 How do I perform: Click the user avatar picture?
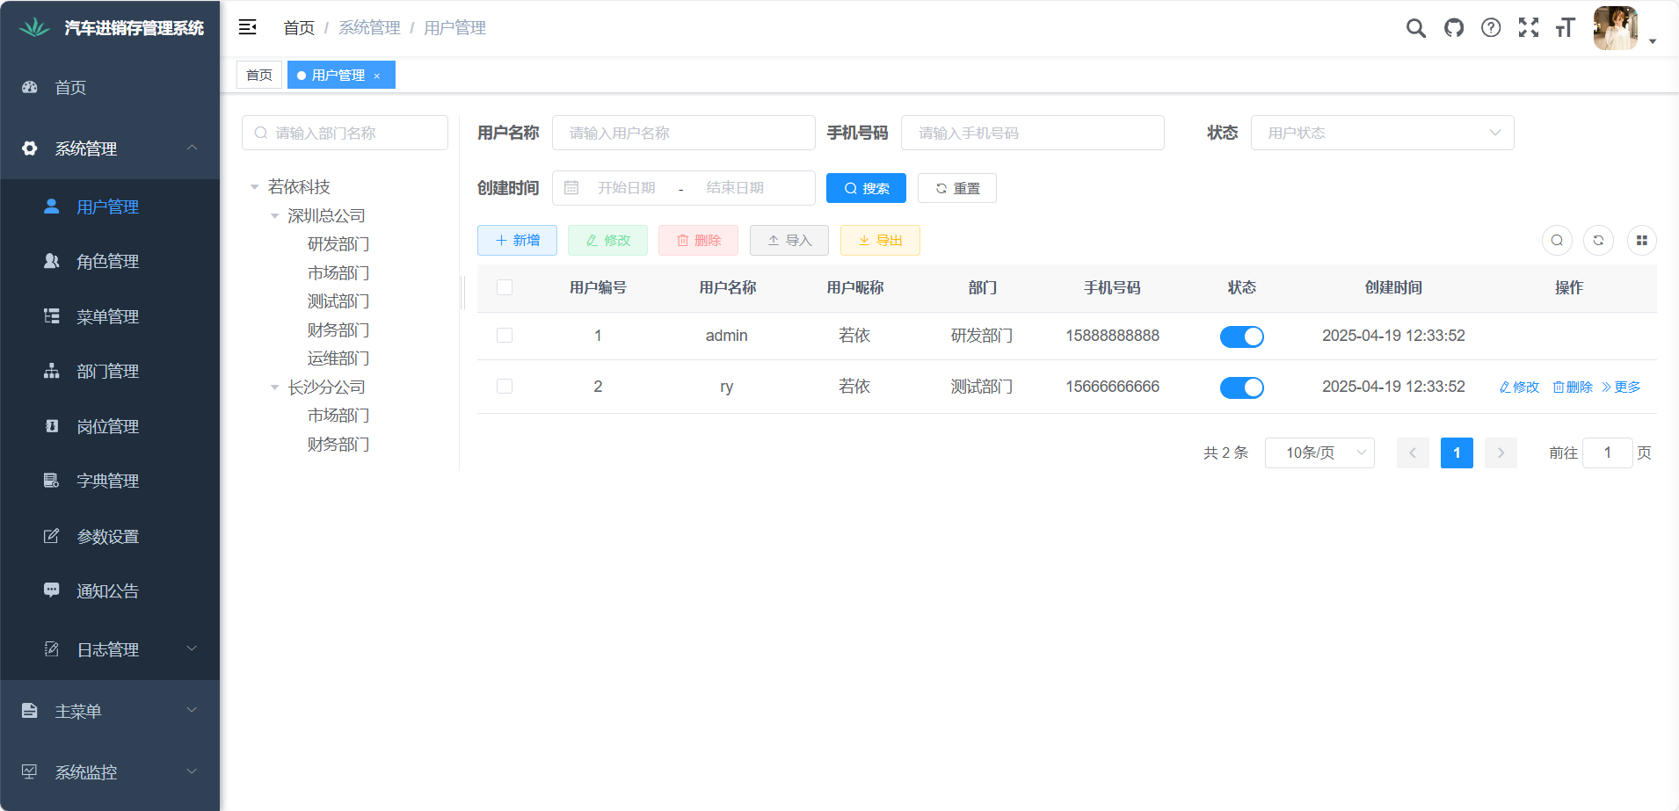click(x=1616, y=28)
